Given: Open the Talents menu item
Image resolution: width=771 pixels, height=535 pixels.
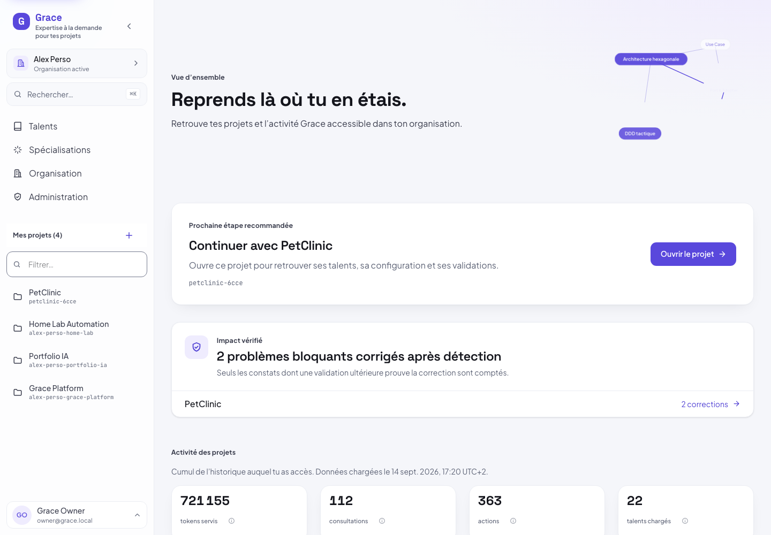Looking at the screenshot, I should pyautogui.click(x=77, y=126).
